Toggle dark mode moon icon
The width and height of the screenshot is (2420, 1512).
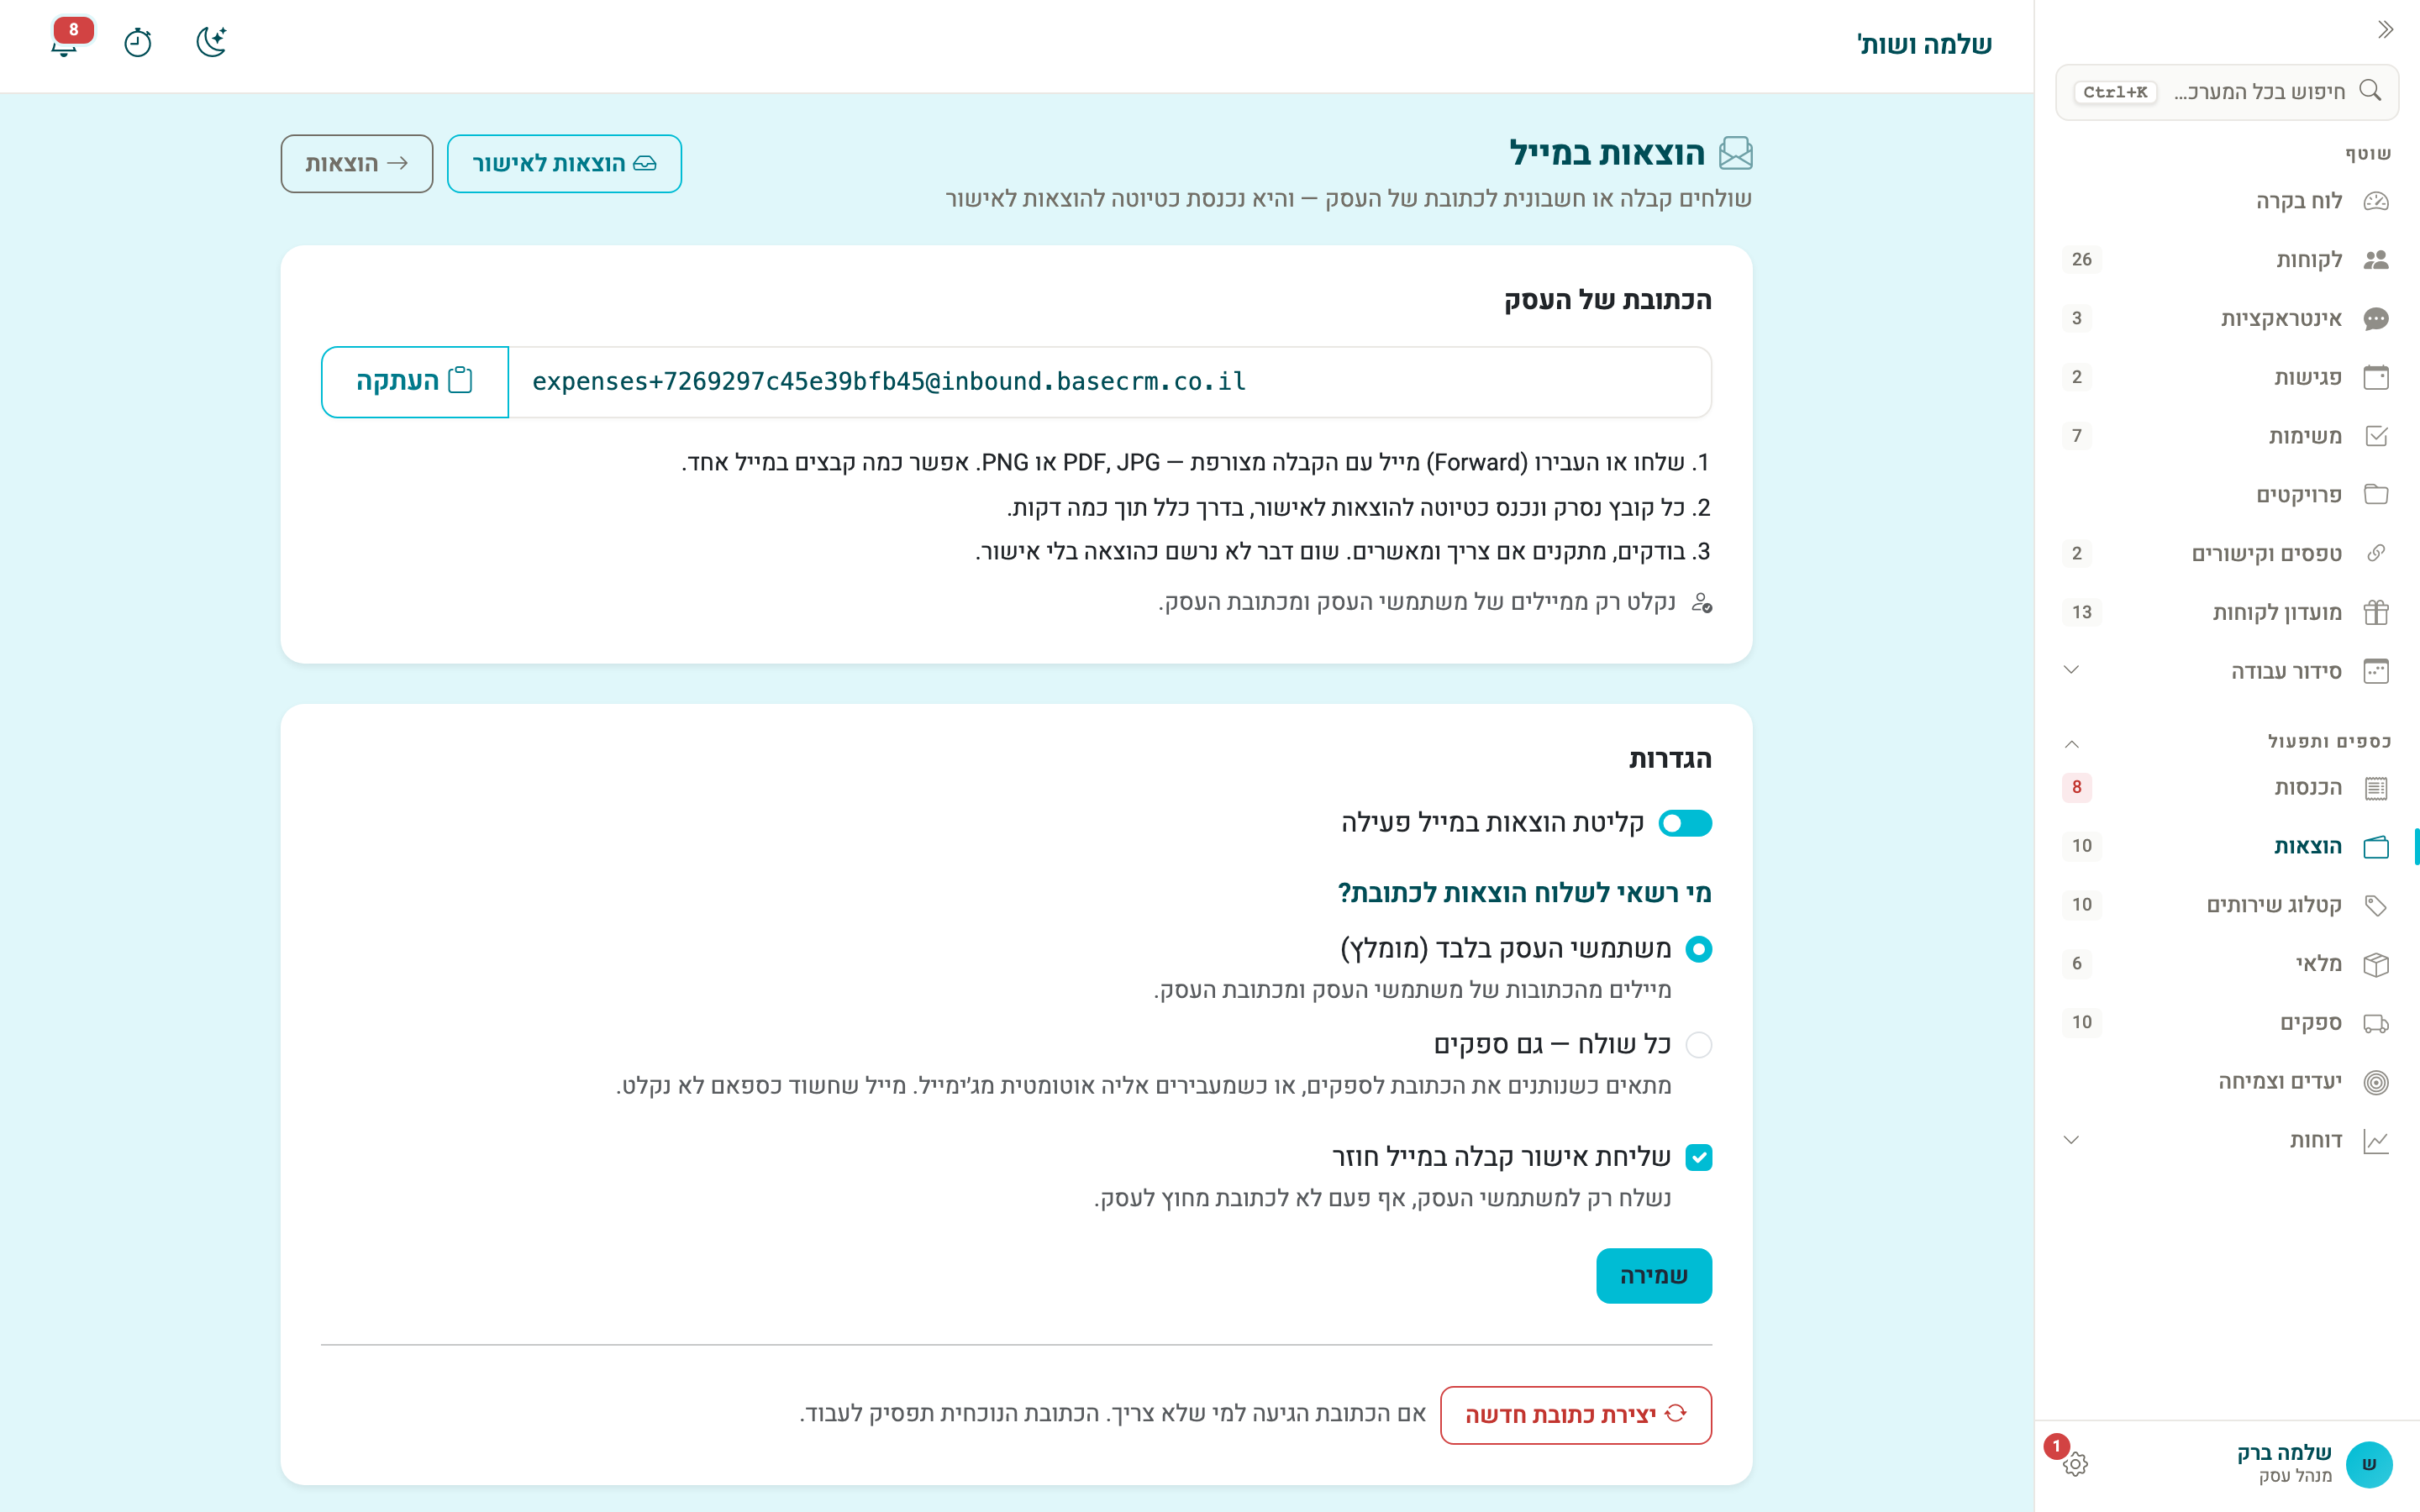211,42
